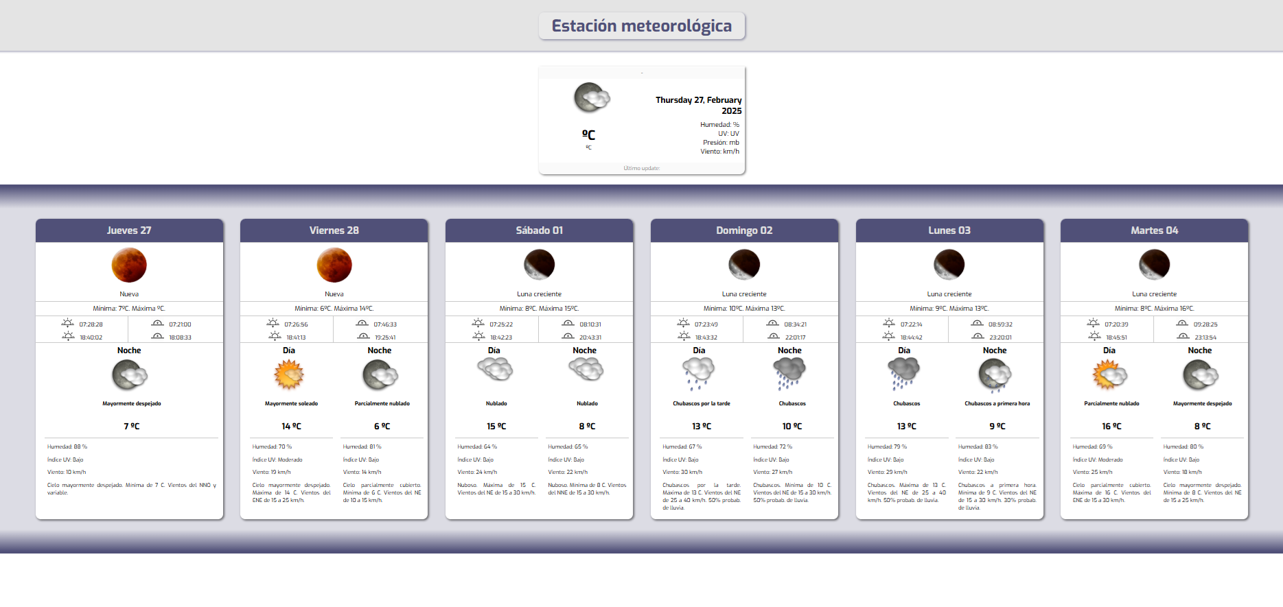The image size is (1283, 607).
Task: Click Lunes daytime showers cloud icon
Action: [x=903, y=374]
